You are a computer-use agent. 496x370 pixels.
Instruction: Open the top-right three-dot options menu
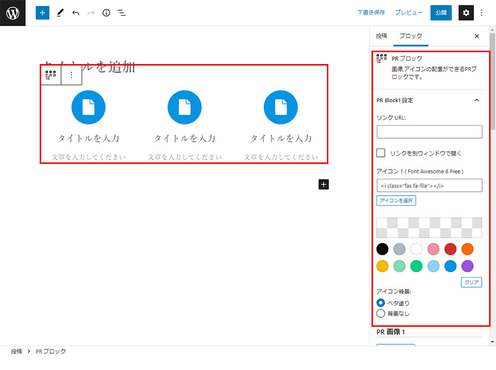click(x=481, y=13)
